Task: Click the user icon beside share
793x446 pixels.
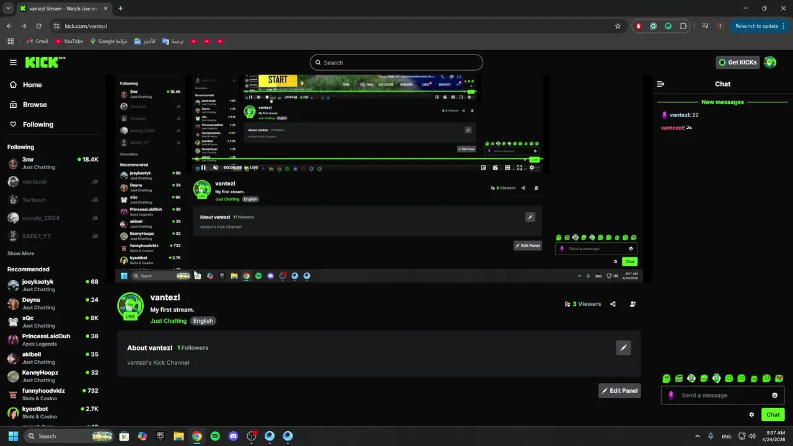Action: pos(633,304)
